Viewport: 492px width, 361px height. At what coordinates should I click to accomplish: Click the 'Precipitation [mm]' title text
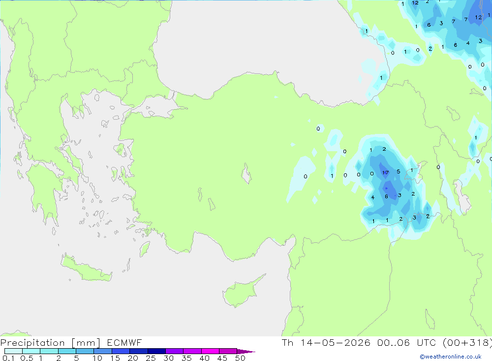tap(50, 342)
